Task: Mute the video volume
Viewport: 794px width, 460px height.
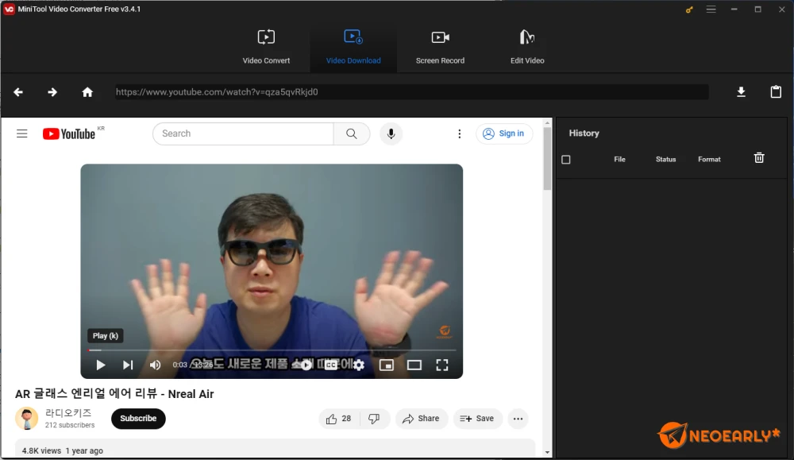Action: tap(155, 365)
